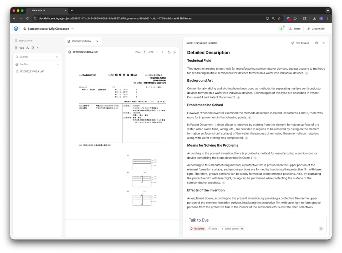Click the send message arrow icon
This screenshot has width=342, height=253.
point(321,229)
